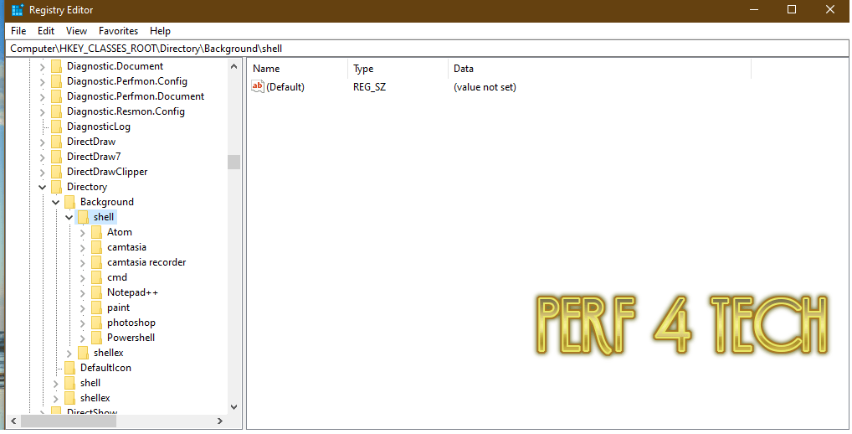The height and width of the screenshot is (434, 852).
Task: Open the Edit menu
Action: (x=46, y=31)
